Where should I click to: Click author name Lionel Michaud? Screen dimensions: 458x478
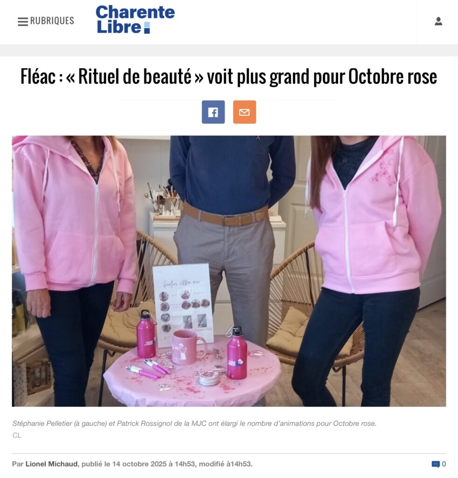[51, 464]
